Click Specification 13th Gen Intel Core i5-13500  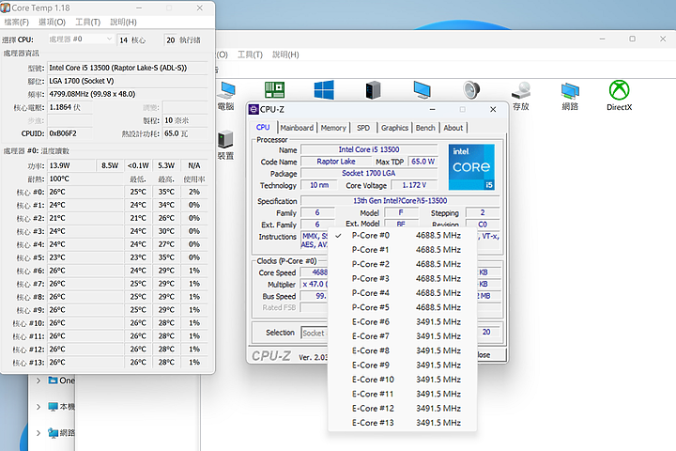coord(400,201)
